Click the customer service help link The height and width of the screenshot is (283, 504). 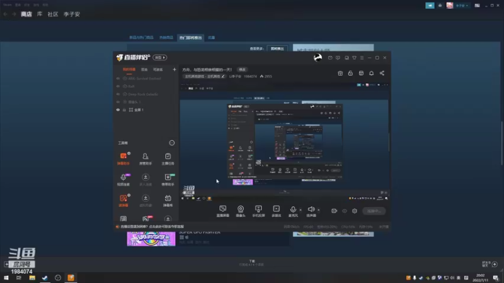[x=152, y=226]
